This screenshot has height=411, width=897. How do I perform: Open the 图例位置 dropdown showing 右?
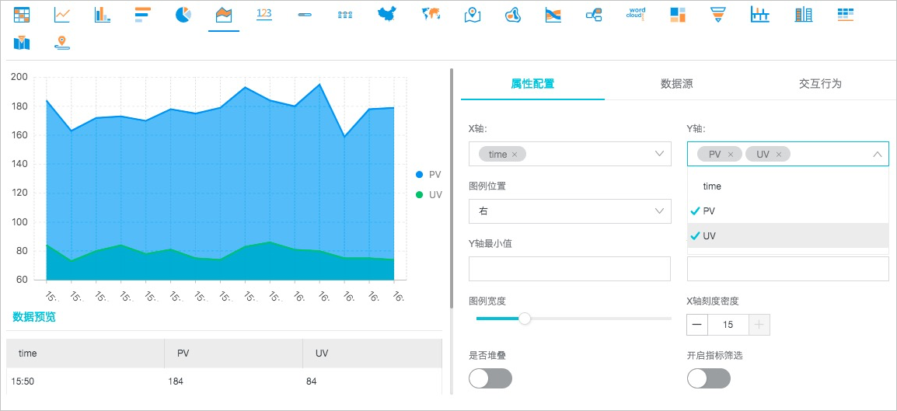tap(569, 211)
